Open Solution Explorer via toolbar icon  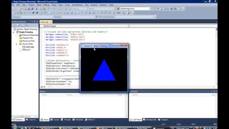tap(154, 9)
